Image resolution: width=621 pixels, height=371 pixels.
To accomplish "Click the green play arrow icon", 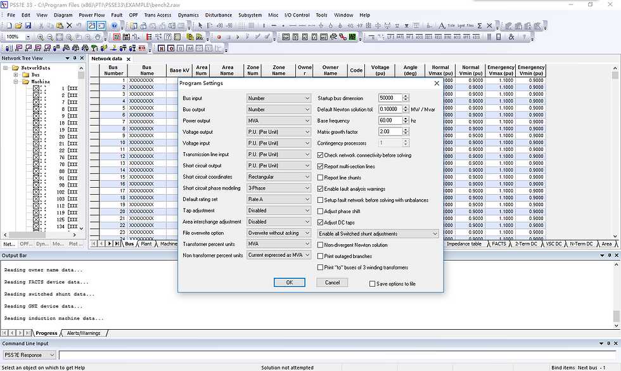I will tap(238, 37).
